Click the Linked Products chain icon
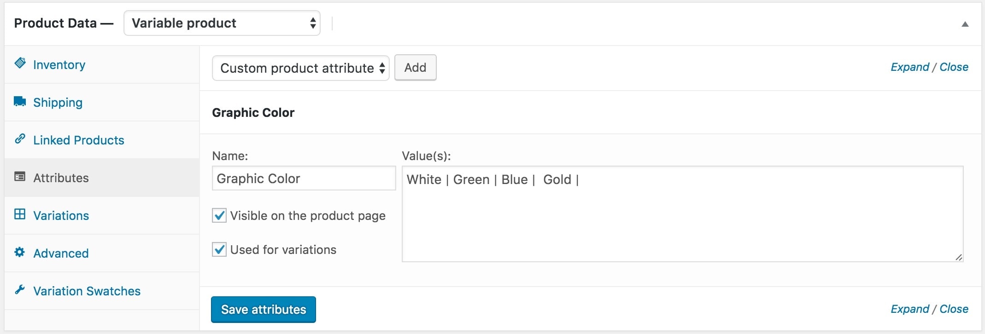Viewport: 985px width, 334px height. 20,139
